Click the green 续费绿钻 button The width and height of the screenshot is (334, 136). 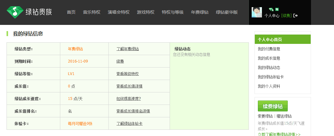(273, 106)
